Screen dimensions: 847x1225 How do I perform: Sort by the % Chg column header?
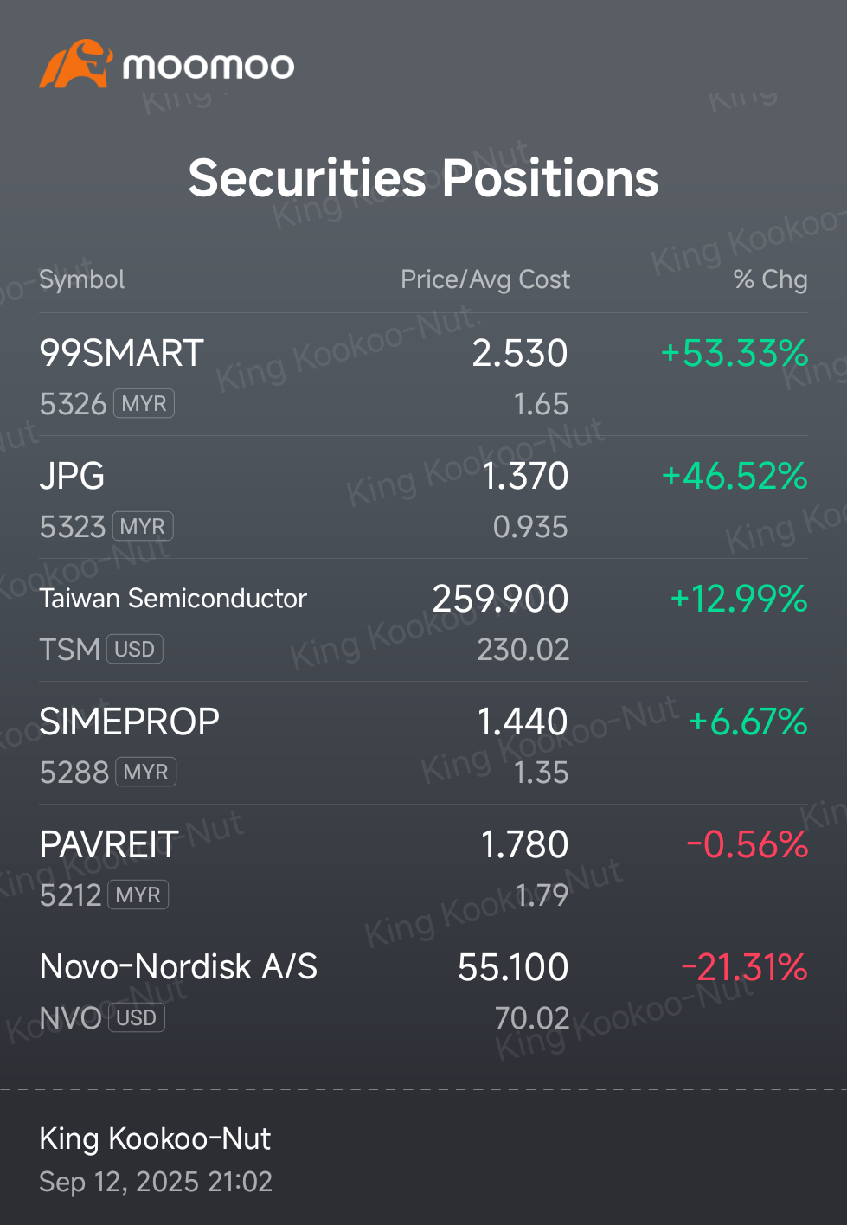pyautogui.click(x=771, y=279)
